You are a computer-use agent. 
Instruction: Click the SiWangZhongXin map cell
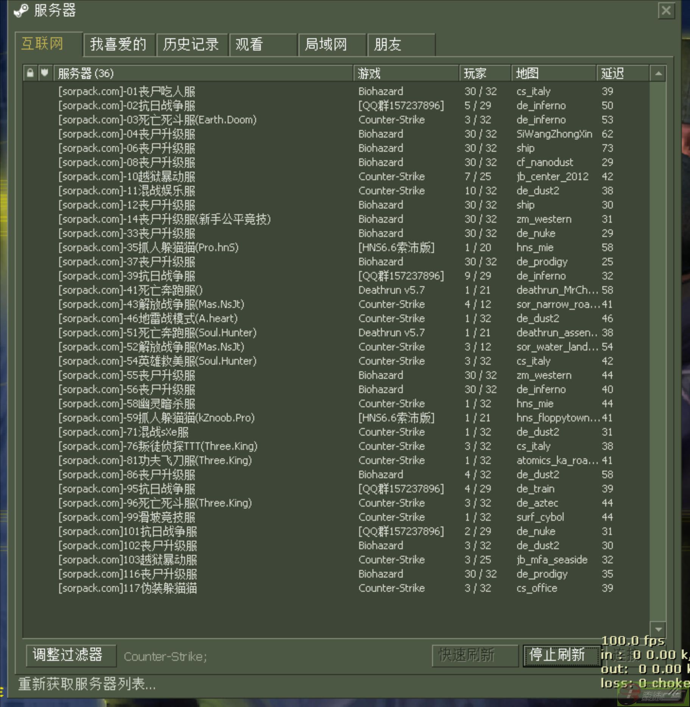pos(554,134)
